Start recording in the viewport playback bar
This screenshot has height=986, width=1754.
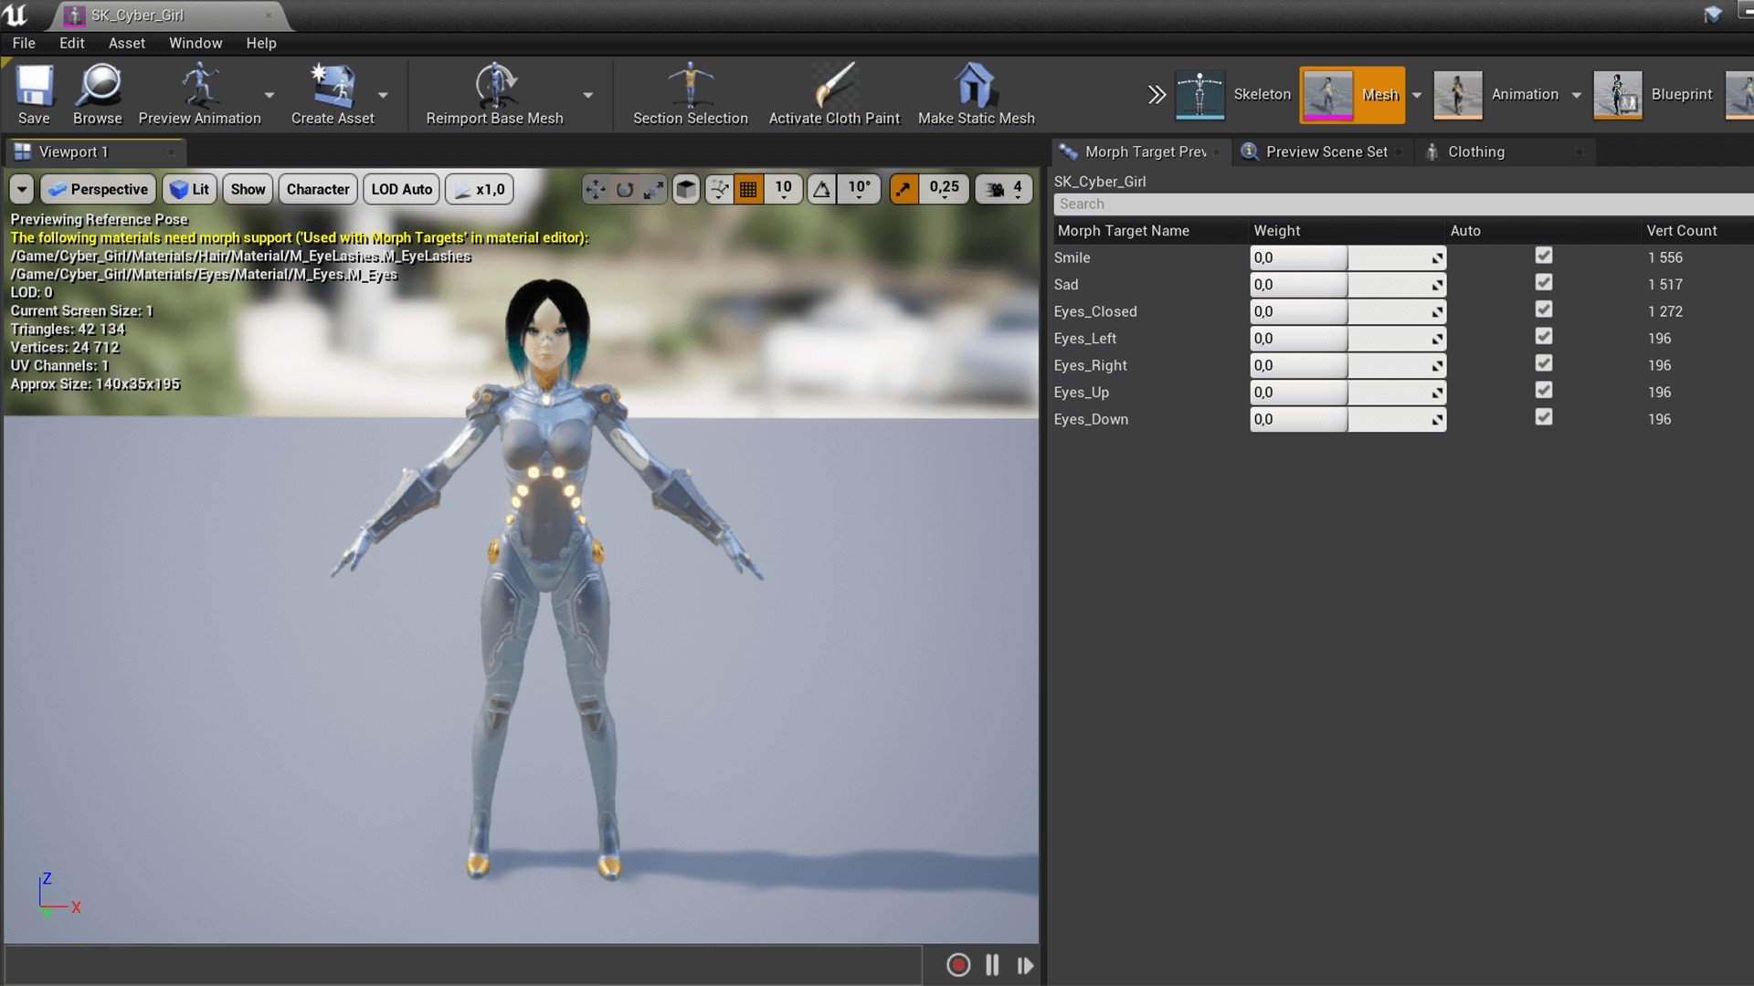957,965
